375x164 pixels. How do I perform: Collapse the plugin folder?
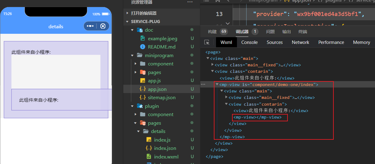point(132,106)
